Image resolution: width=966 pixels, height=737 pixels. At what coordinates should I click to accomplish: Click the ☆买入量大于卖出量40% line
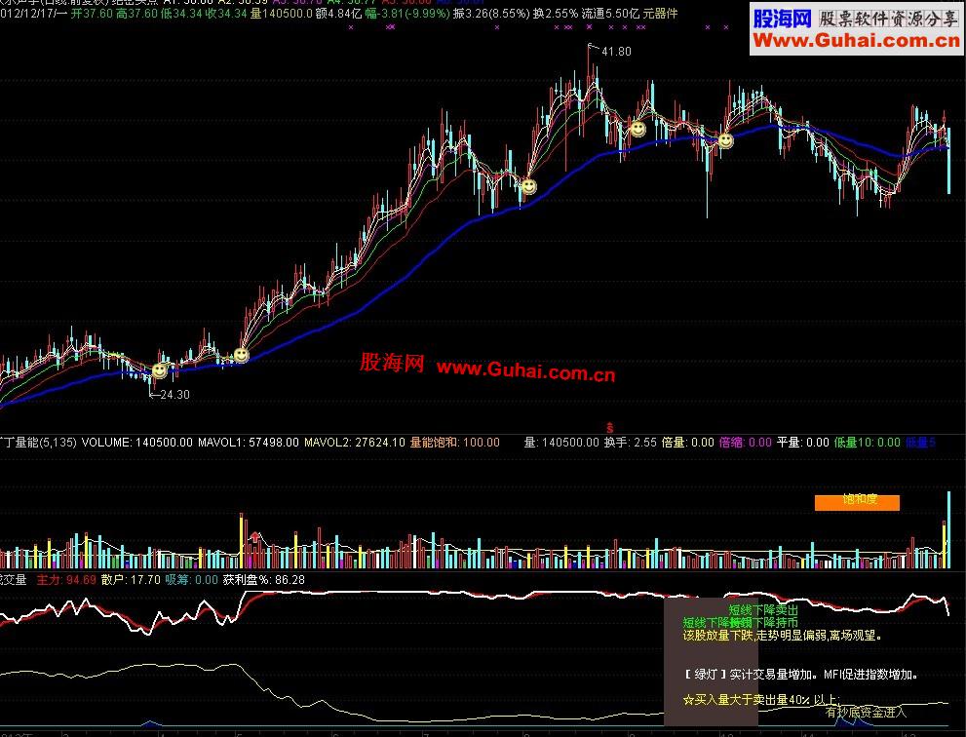point(761,700)
